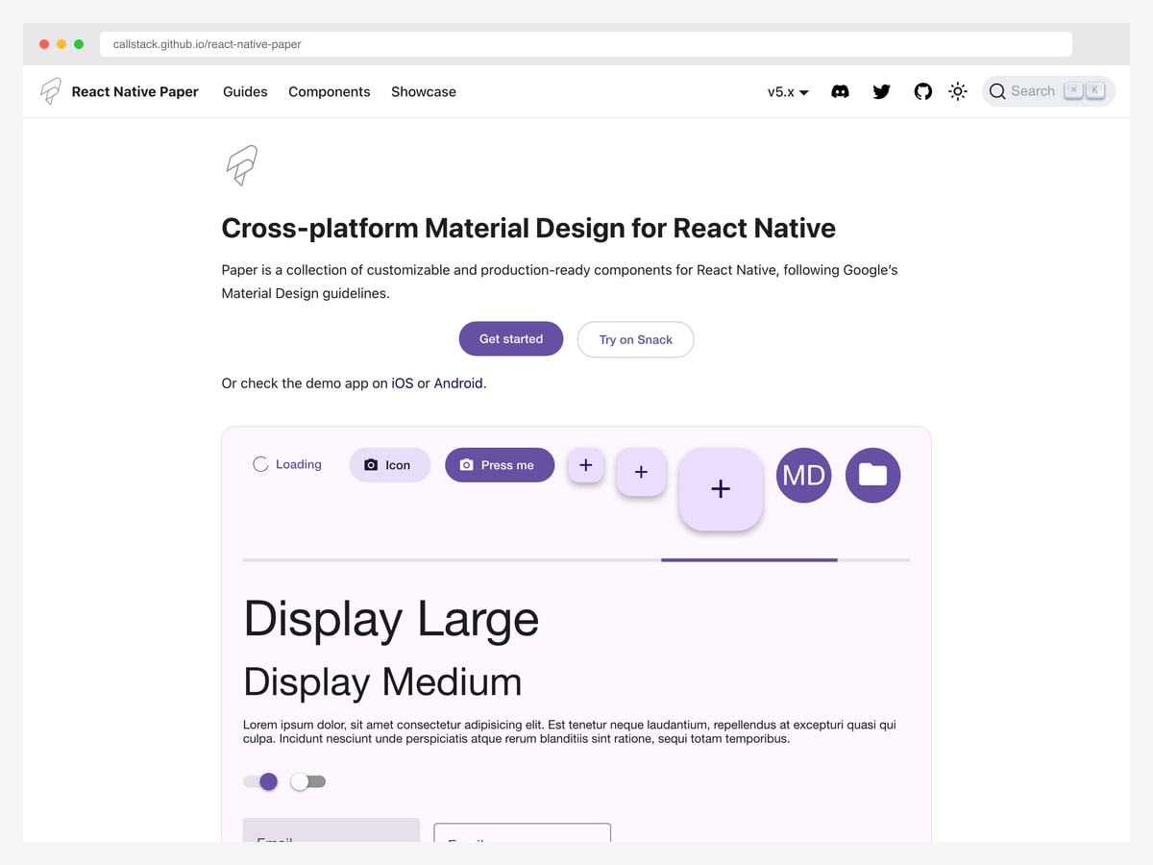The image size is (1153, 865).
Task: Open the Components menu item
Action: click(x=330, y=91)
